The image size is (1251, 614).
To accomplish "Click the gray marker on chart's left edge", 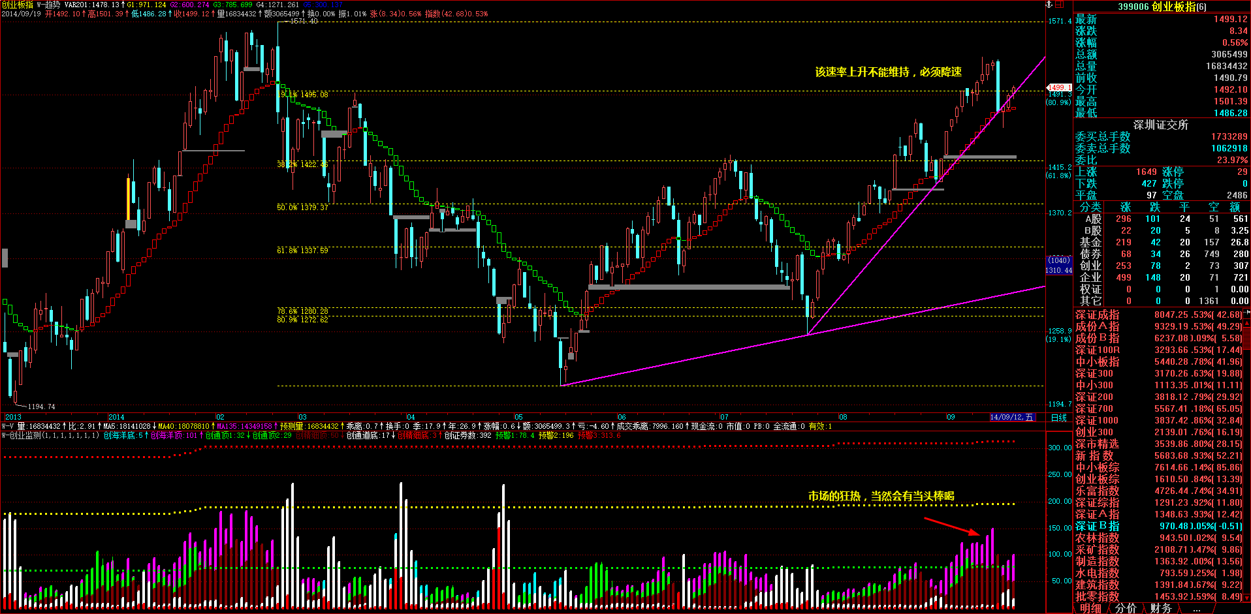I will click(x=5, y=258).
